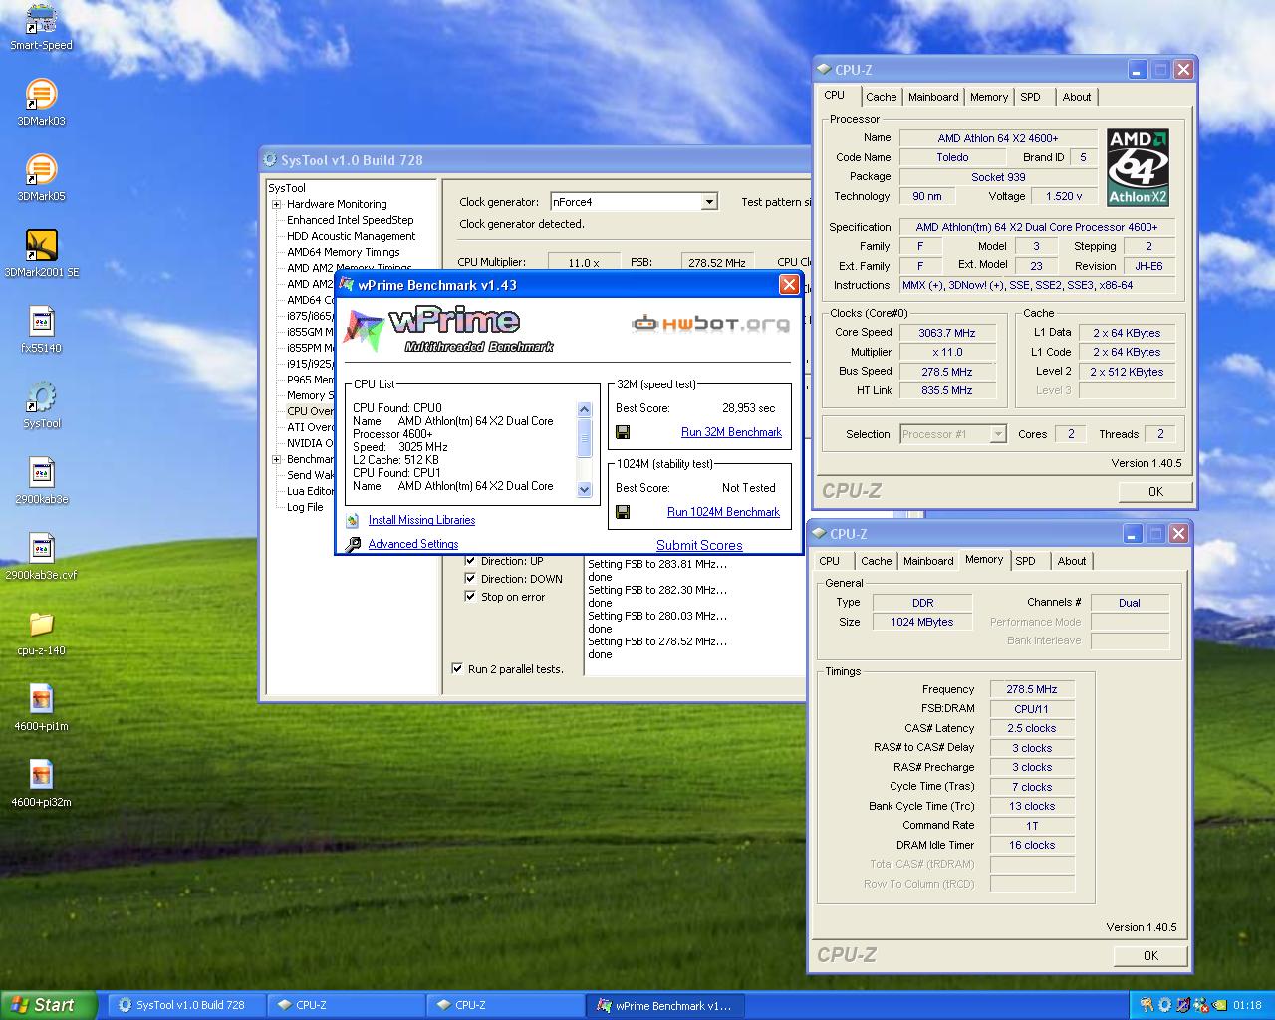Click the Run 32M Benchmark link
This screenshot has height=1020, width=1275.
pyautogui.click(x=731, y=432)
